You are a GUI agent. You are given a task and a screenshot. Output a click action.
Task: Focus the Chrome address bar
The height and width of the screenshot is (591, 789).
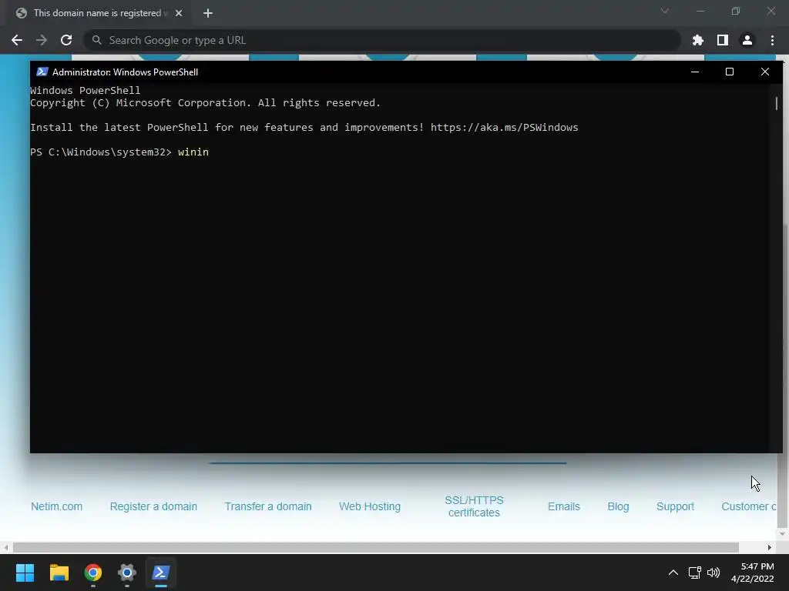coord(382,40)
